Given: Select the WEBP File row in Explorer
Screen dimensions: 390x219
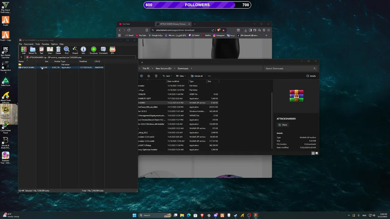Looking at the screenshot, I should (178, 94).
